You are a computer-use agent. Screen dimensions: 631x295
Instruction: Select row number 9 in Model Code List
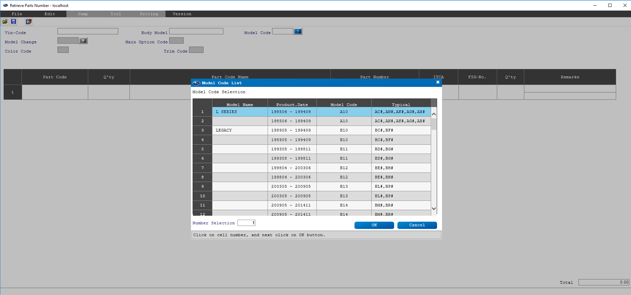pyautogui.click(x=203, y=186)
